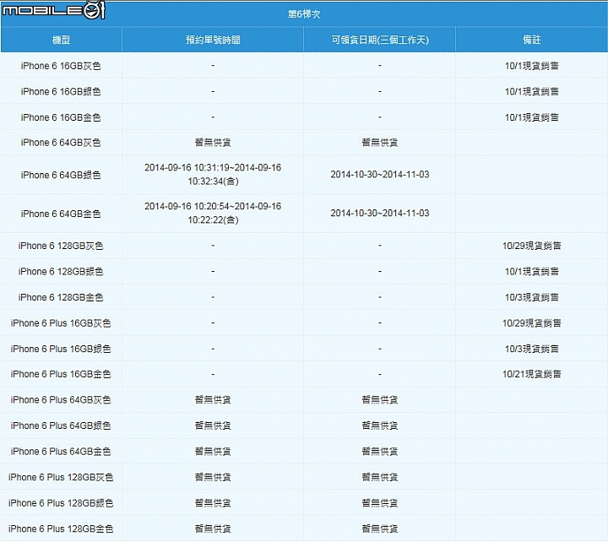
Task: Click pickup date for iPhone 6 64GB金色
Action: [380, 214]
